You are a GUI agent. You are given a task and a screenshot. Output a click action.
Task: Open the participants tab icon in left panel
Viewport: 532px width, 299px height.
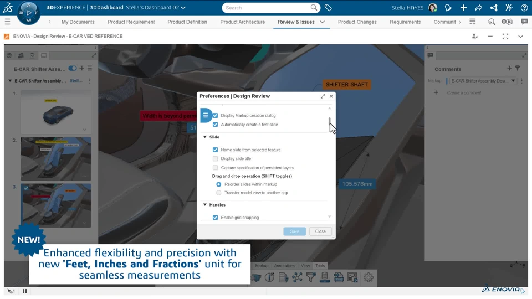click(21, 55)
